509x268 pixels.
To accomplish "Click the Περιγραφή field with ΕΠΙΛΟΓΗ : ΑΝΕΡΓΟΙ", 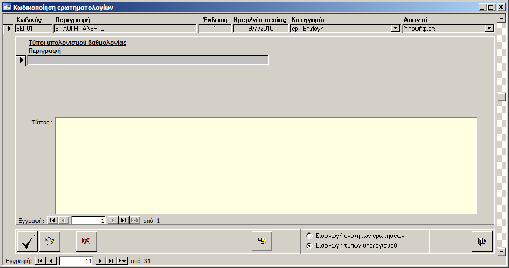I will pyautogui.click(x=125, y=29).
